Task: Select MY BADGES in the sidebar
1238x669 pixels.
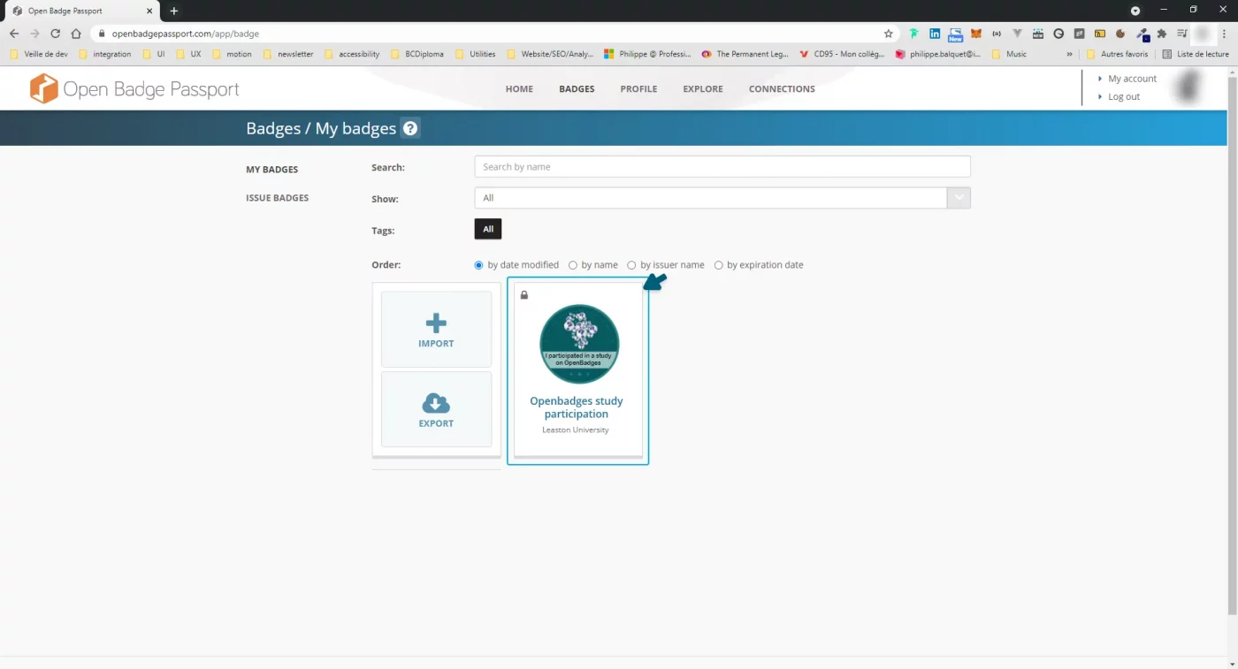Action: (272, 170)
